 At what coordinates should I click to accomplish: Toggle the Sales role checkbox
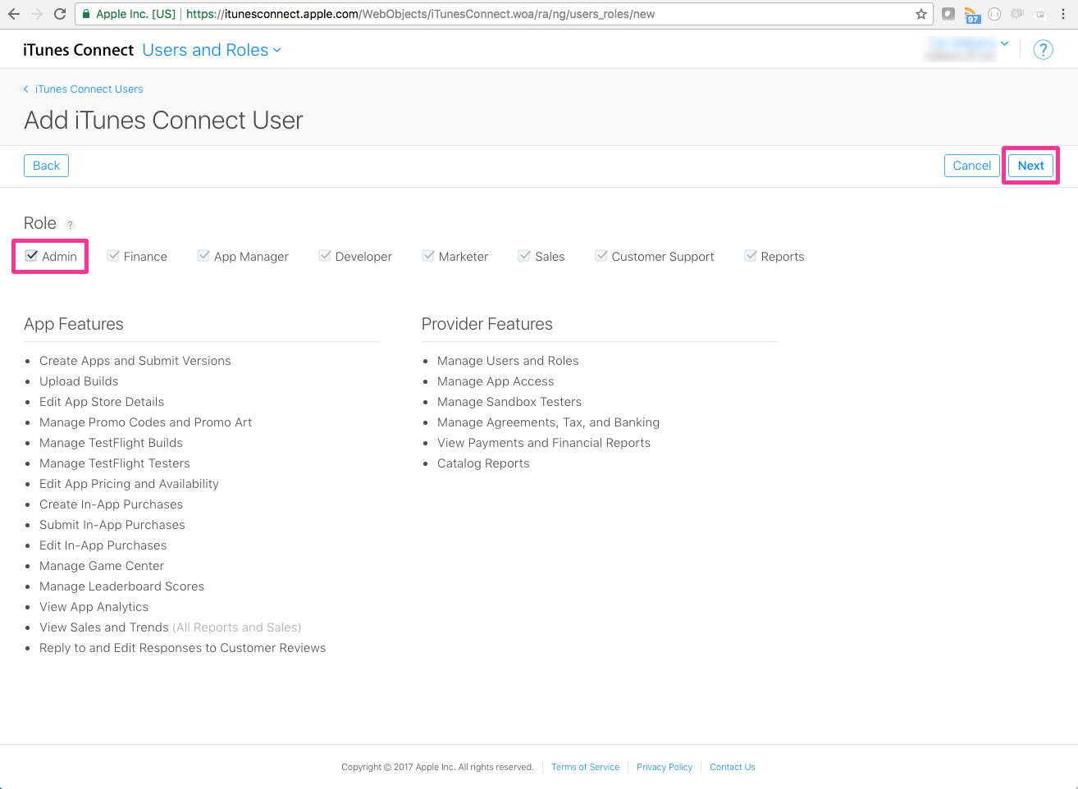[x=524, y=256]
